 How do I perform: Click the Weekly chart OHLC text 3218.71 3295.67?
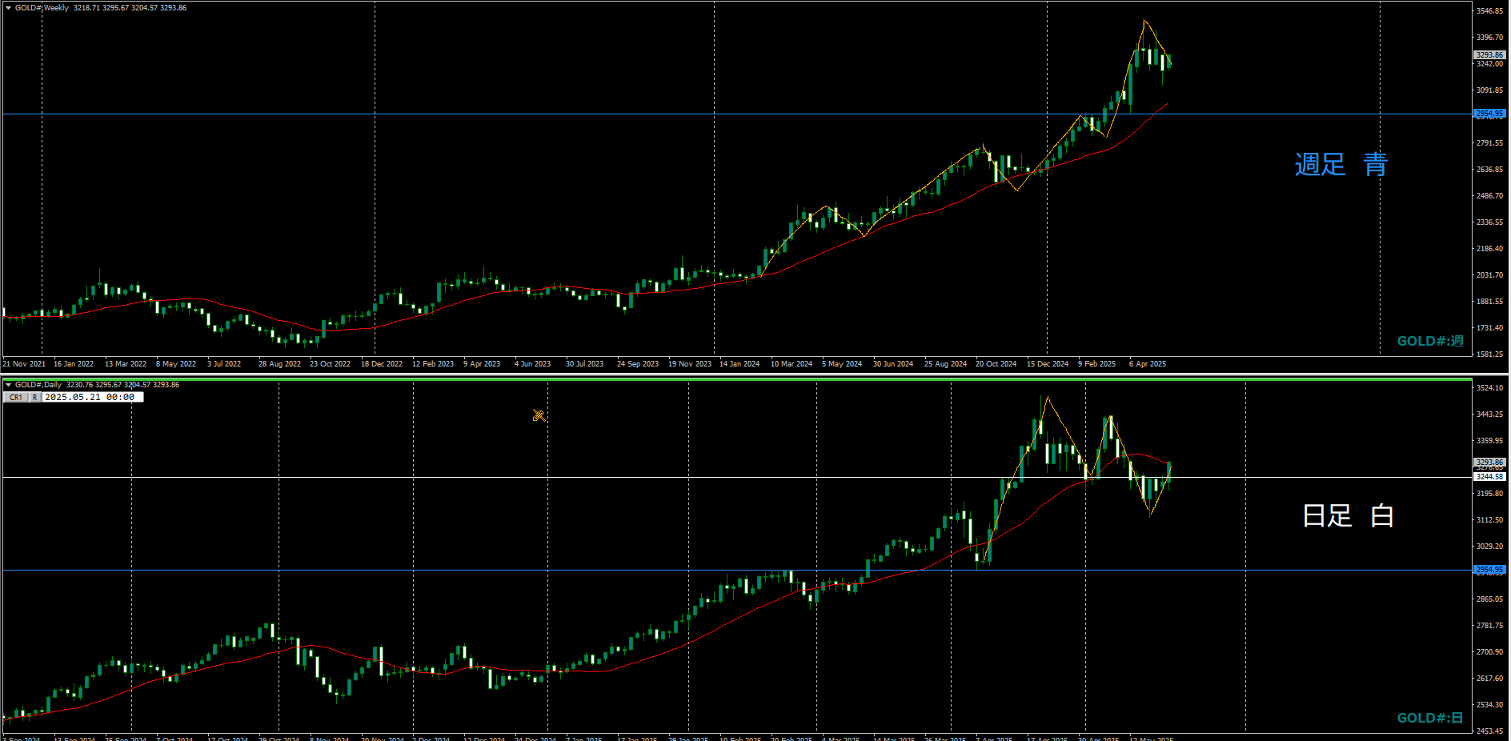tap(101, 8)
